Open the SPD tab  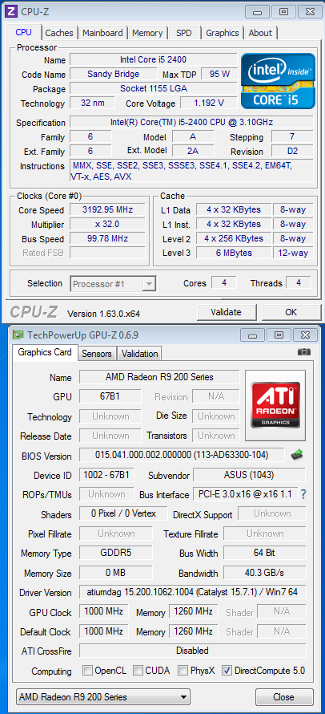[x=183, y=33]
